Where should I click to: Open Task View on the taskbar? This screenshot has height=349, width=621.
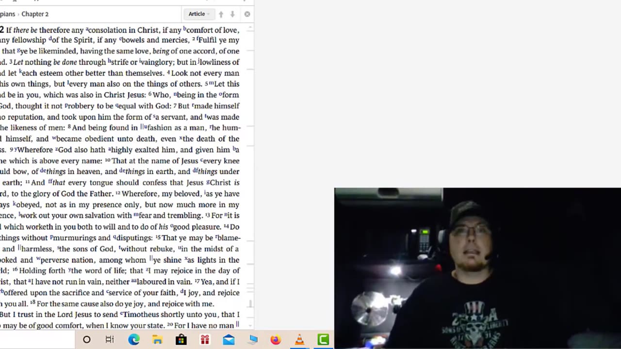[110, 340]
